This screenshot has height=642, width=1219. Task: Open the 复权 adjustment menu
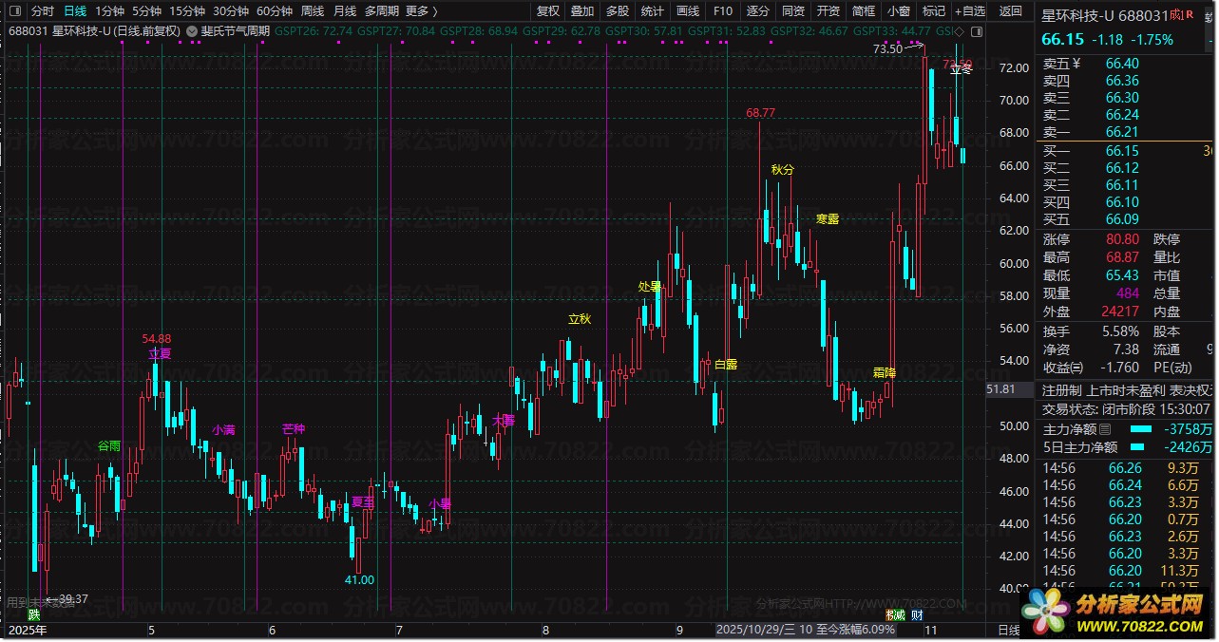click(548, 11)
